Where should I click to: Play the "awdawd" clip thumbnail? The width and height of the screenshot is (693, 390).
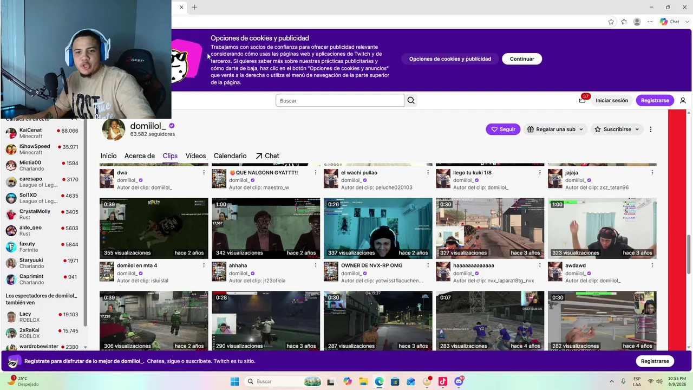click(x=602, y=228)
